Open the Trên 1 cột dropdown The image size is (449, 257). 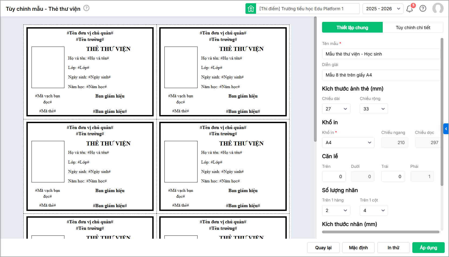(374, 210)
